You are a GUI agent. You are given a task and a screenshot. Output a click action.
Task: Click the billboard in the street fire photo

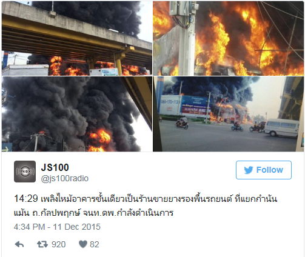click(185, 105)
